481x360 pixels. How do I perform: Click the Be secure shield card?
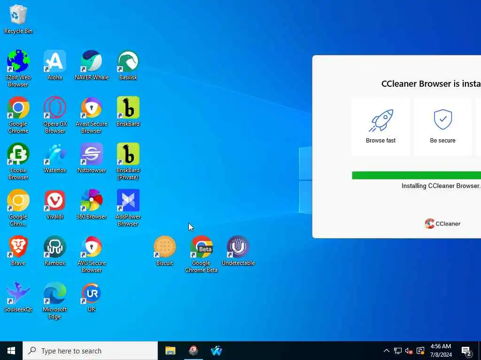pyautogui.click(x=442, y=127)
